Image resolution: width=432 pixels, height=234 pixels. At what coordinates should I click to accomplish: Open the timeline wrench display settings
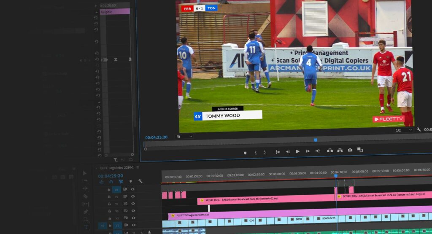[140, 182]
